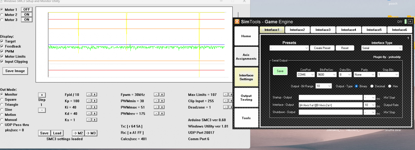
Task: Copy settings to Motor 3 with -> M3
Action: (x=91, y=133)
